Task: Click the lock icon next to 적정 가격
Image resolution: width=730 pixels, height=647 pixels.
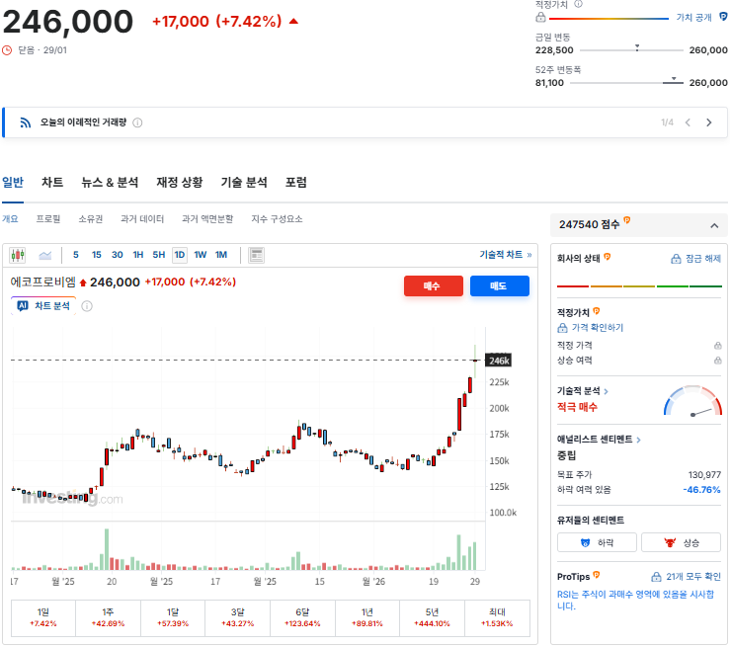Action: point(718,346)
